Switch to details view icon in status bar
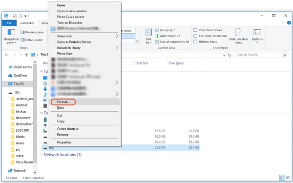The height and width of the screenshot is (183, 293). tap(282, 178)
